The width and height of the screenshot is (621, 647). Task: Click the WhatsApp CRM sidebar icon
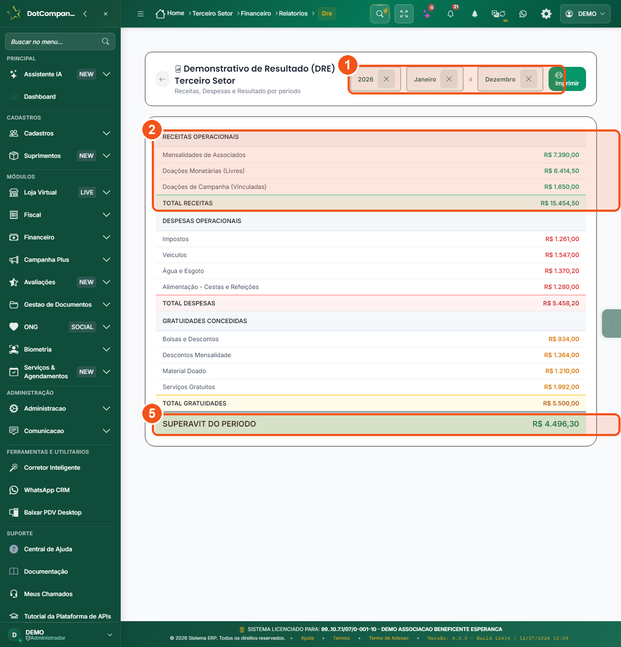coord(14,490)
